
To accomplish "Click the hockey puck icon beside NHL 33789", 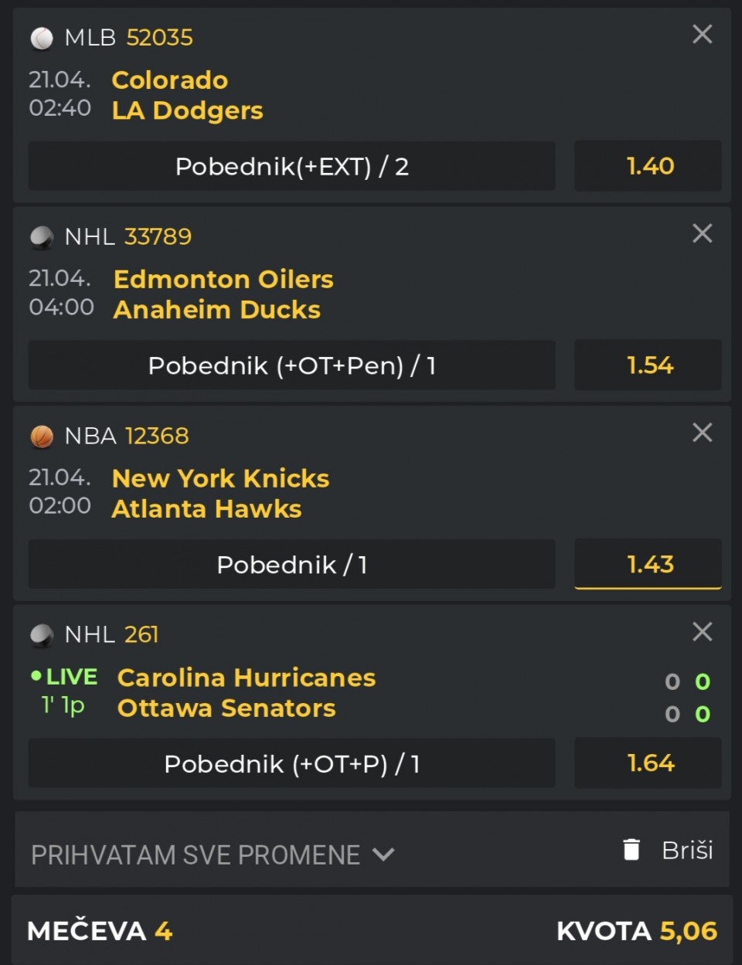I will click(x=42, y=237).
